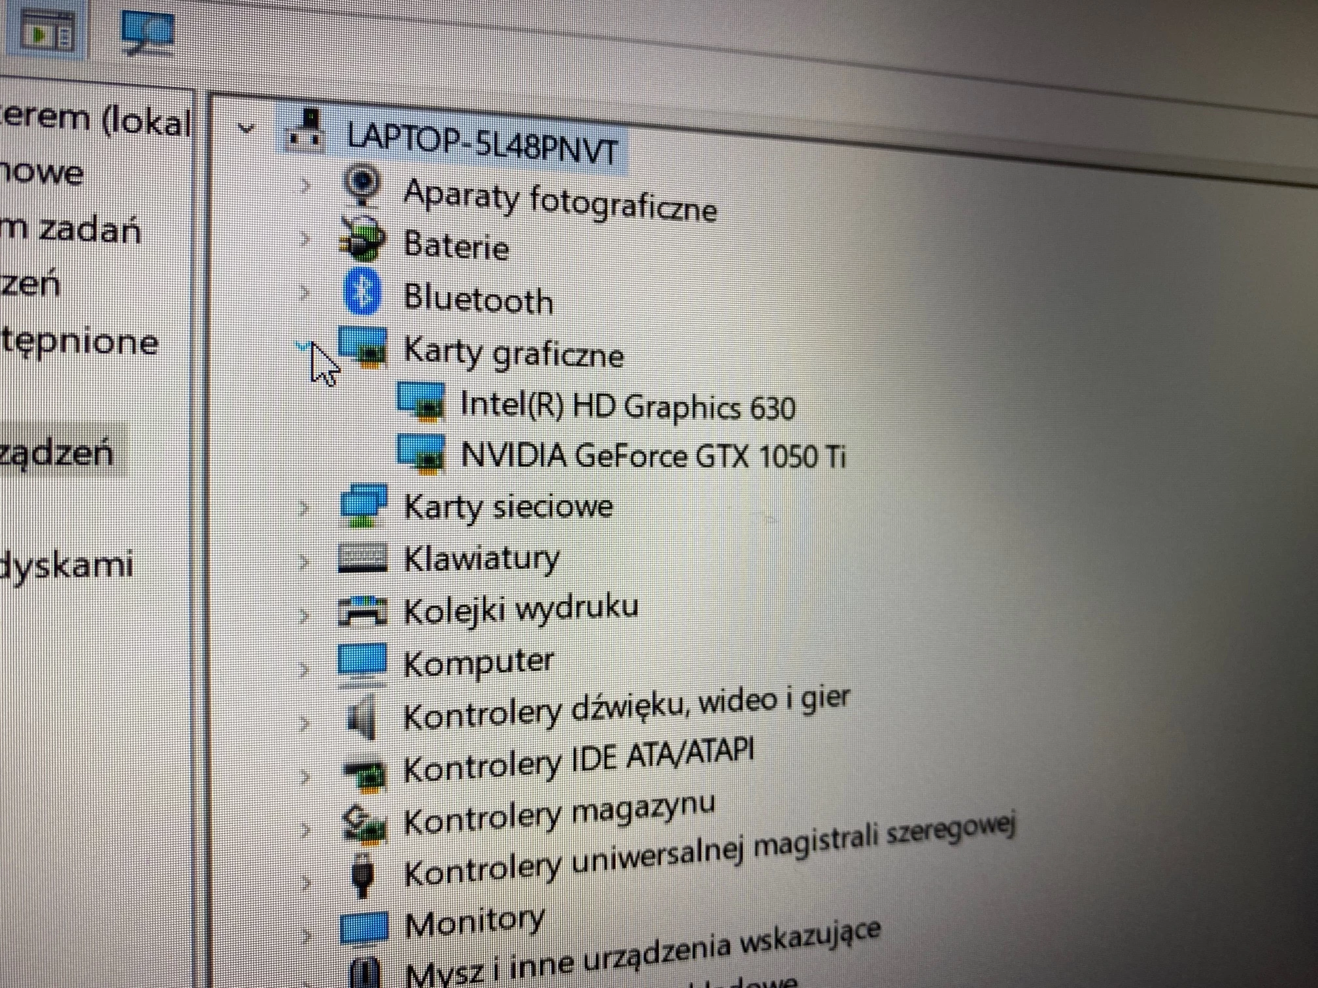Select Intel(R) HD Graphics 630 device
This screenshot has width=1318, height=988.
pyautogui.click(x=628, y=406)
